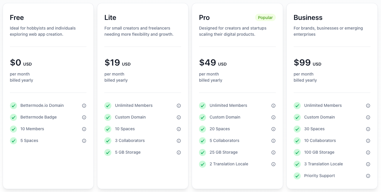Screen dimensions: 381x192
Task: Click info icon next to Bettermode.io Domain
Action: pyautogui.click(x=84, y=106)
